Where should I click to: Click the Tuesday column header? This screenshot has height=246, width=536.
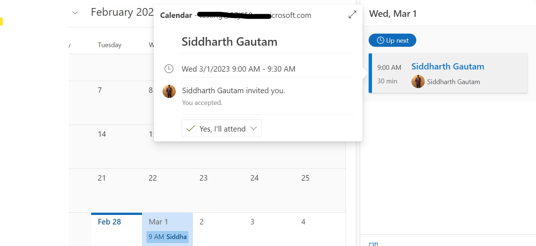[x=109, y=45]
